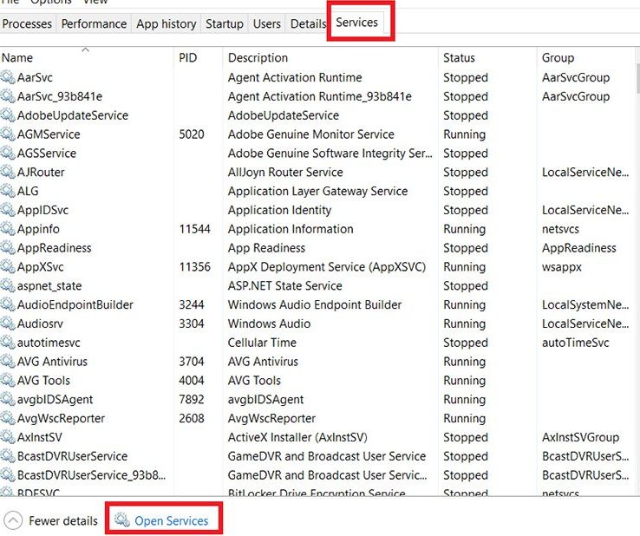Screen dimensions: 640x536
Task: Click the AxInstSVGroup group cell
Action: (580, 437)
